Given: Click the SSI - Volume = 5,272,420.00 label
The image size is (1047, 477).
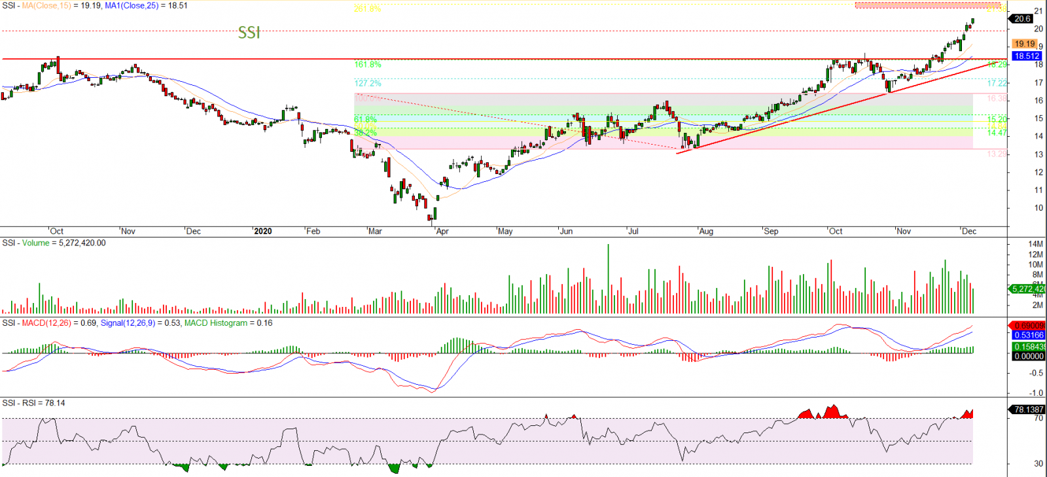Looking at the screenshot, I should tap(54, 243).
